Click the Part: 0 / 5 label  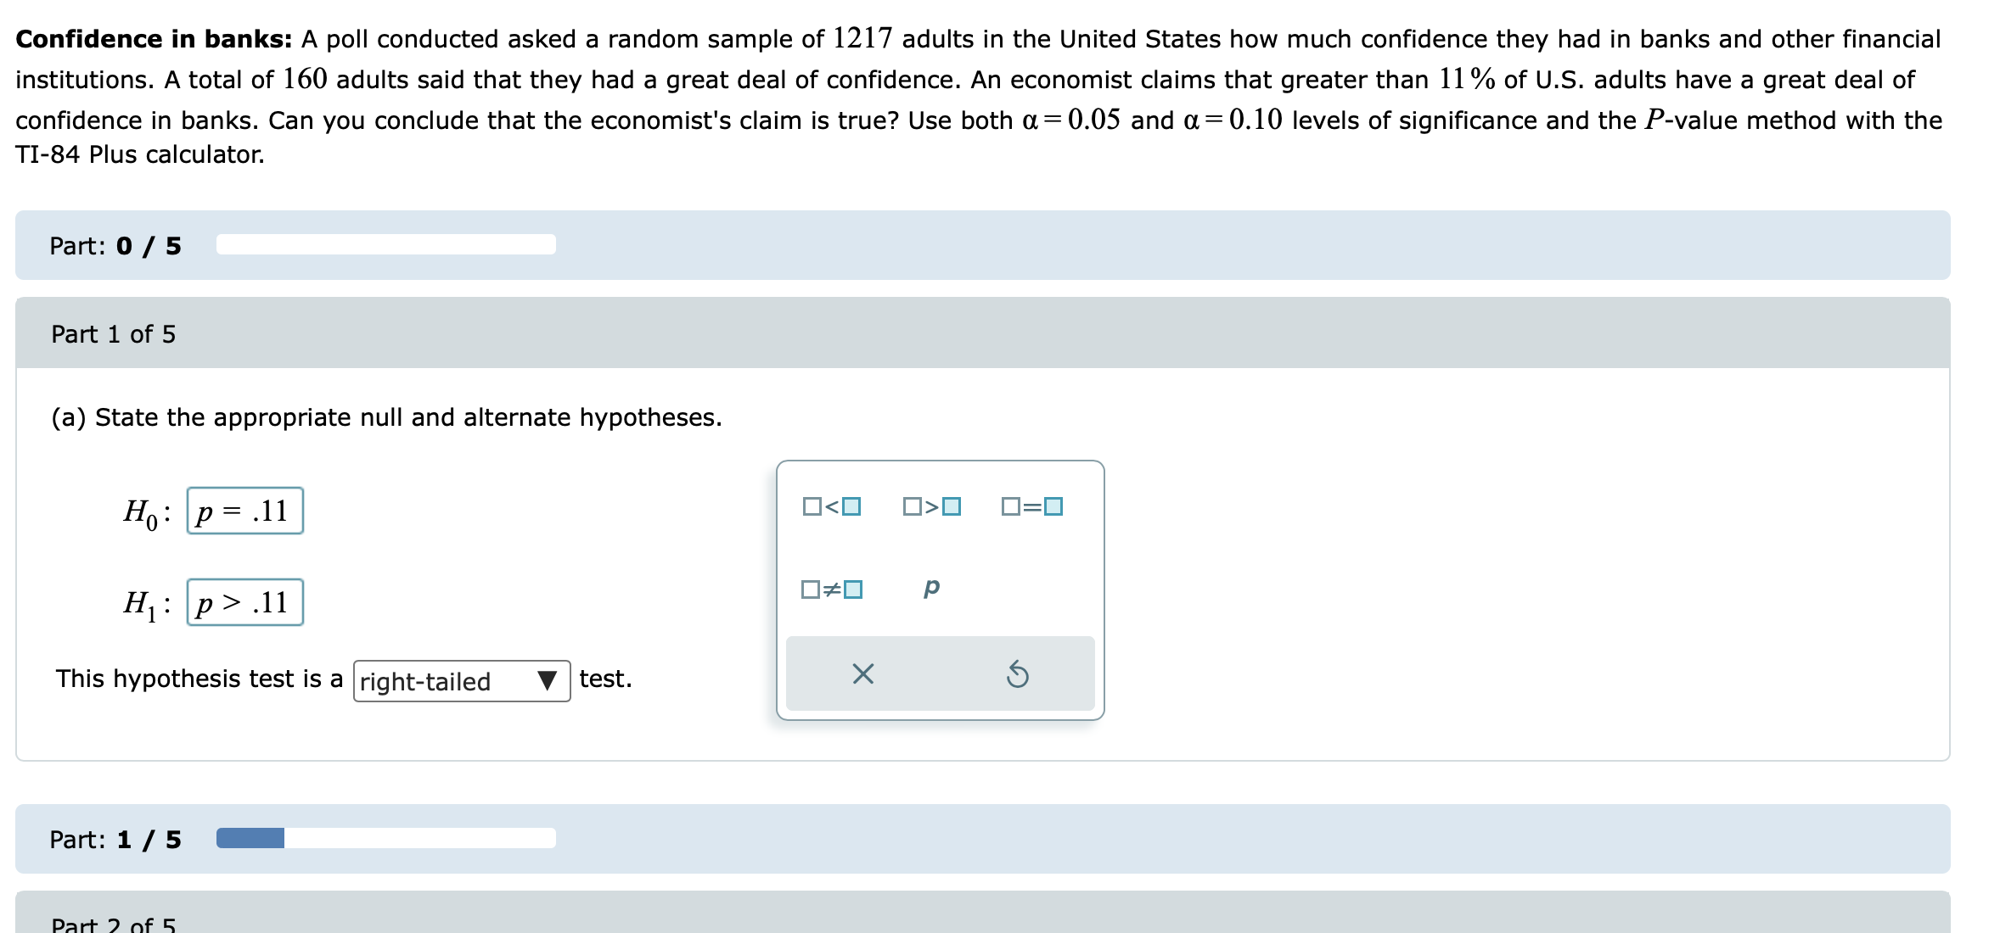click(116, 245)
